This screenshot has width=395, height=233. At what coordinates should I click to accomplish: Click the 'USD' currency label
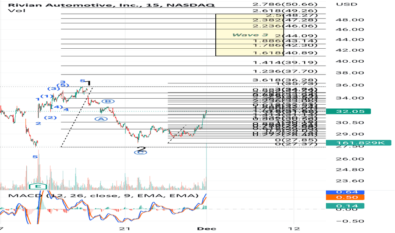click(x=347, y=4)
